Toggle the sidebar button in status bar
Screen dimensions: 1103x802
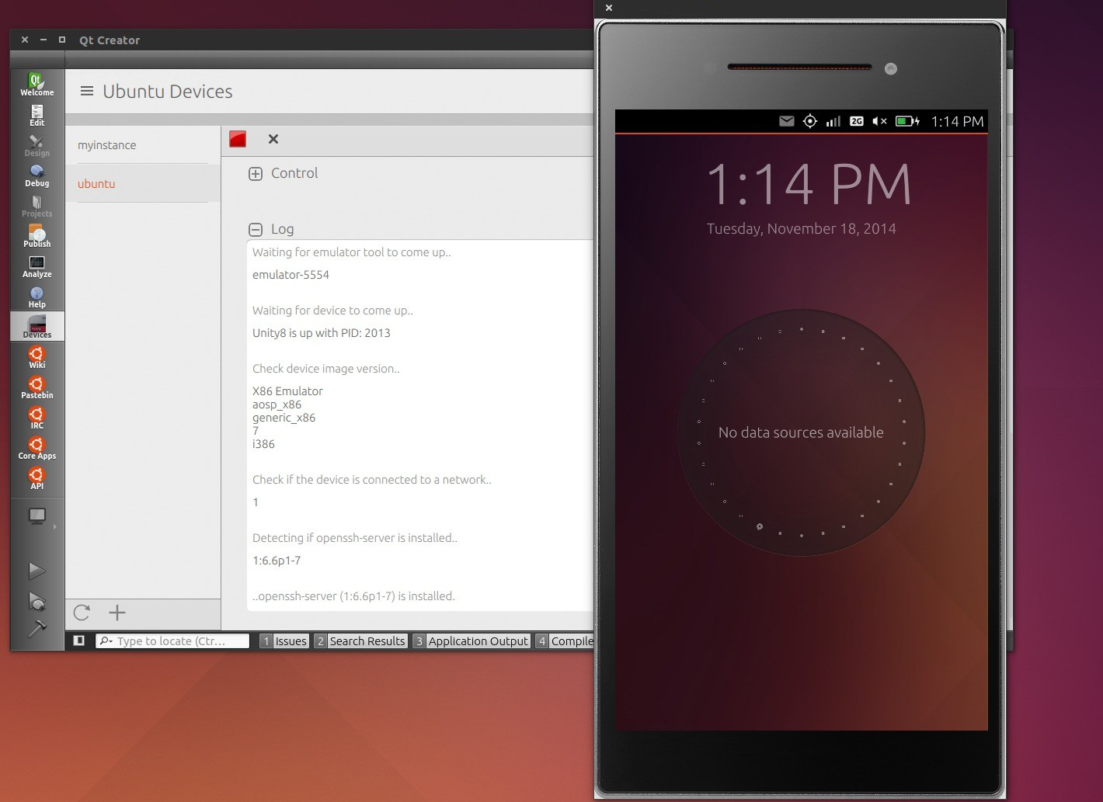click(78, 641)
